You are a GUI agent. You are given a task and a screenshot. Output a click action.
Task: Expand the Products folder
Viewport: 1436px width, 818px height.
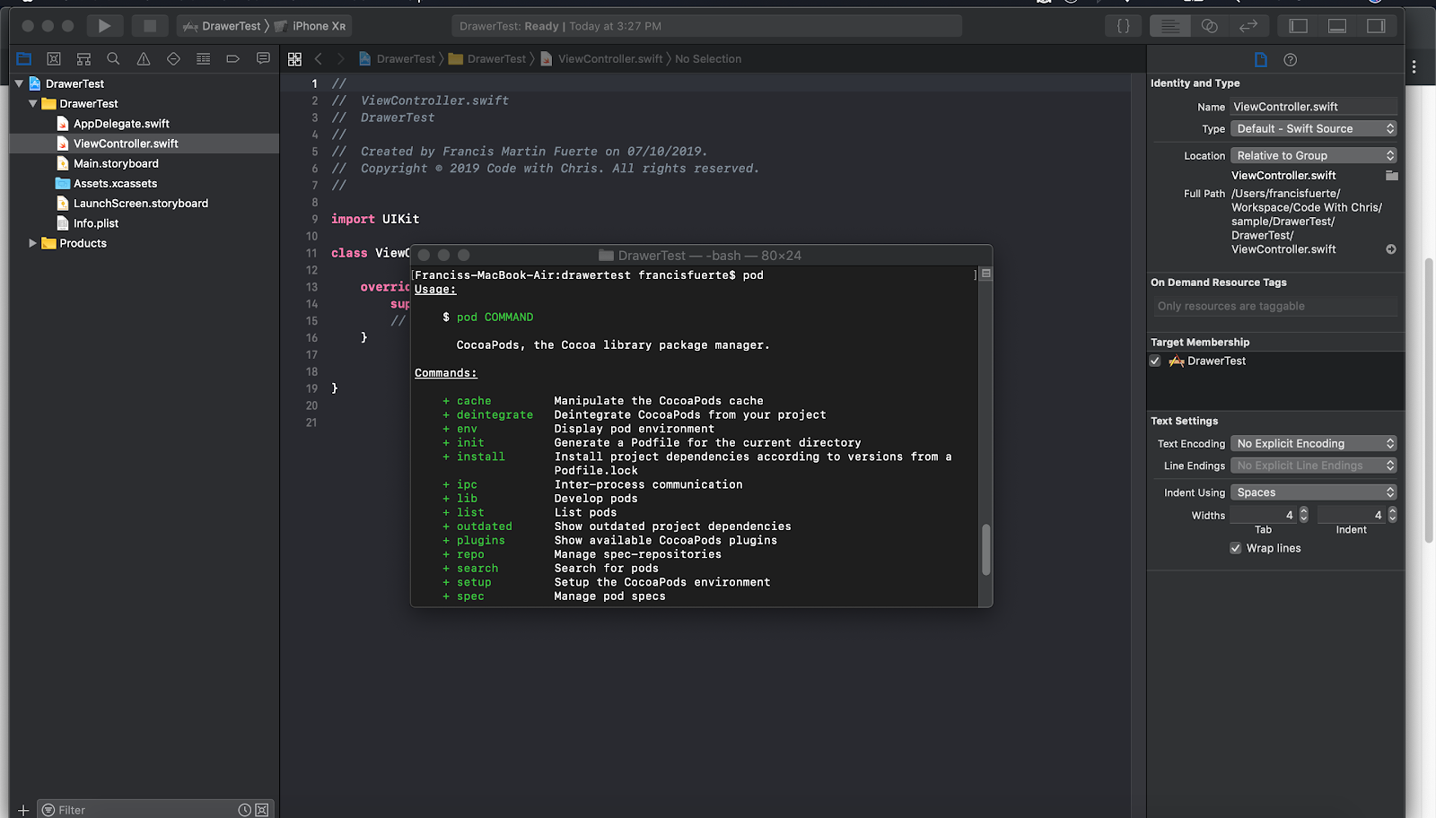pos(33,243)
